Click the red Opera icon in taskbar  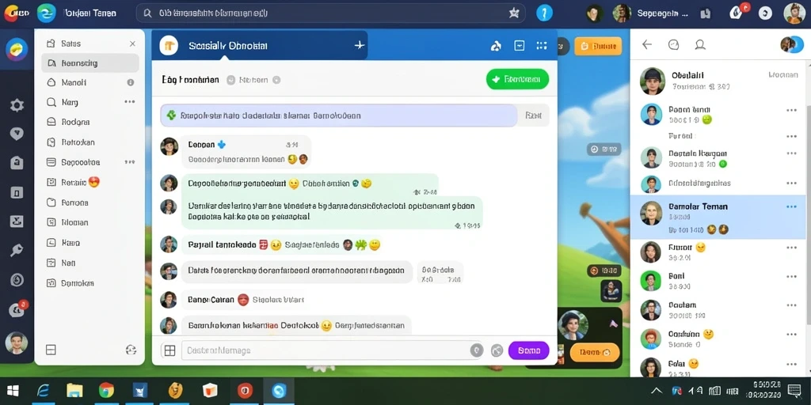[x=245, y=391]
